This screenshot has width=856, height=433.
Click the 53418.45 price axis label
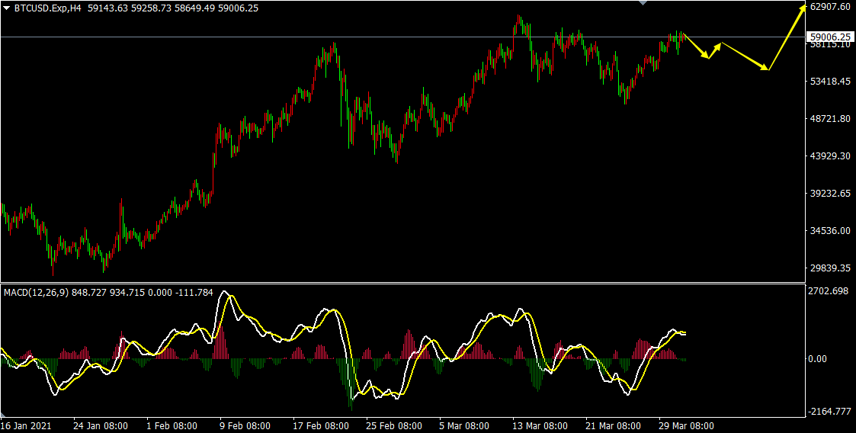point(830,82)
